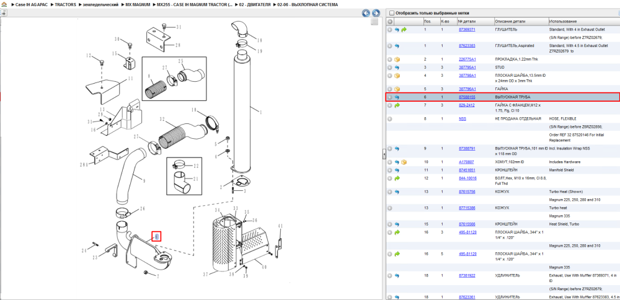Open breadcrumb 'MX MAGNUM'

click(138, 4)
